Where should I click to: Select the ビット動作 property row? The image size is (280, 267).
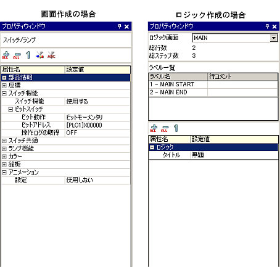[65, 117]
